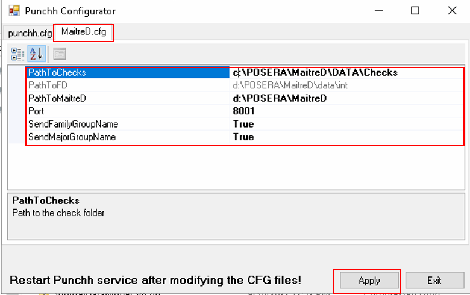Click the 'Path to the check folder' description
Screen dimensions: 470x295
coord(58,213)
